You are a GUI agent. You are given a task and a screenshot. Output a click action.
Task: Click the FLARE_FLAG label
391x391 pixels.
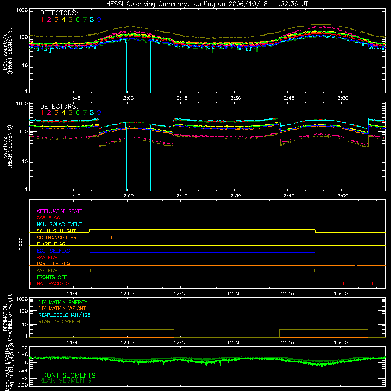pos(51,244)
